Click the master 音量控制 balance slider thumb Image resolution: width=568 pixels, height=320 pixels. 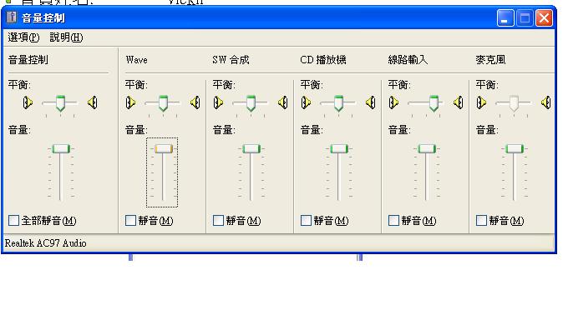(x=60, y=103)
